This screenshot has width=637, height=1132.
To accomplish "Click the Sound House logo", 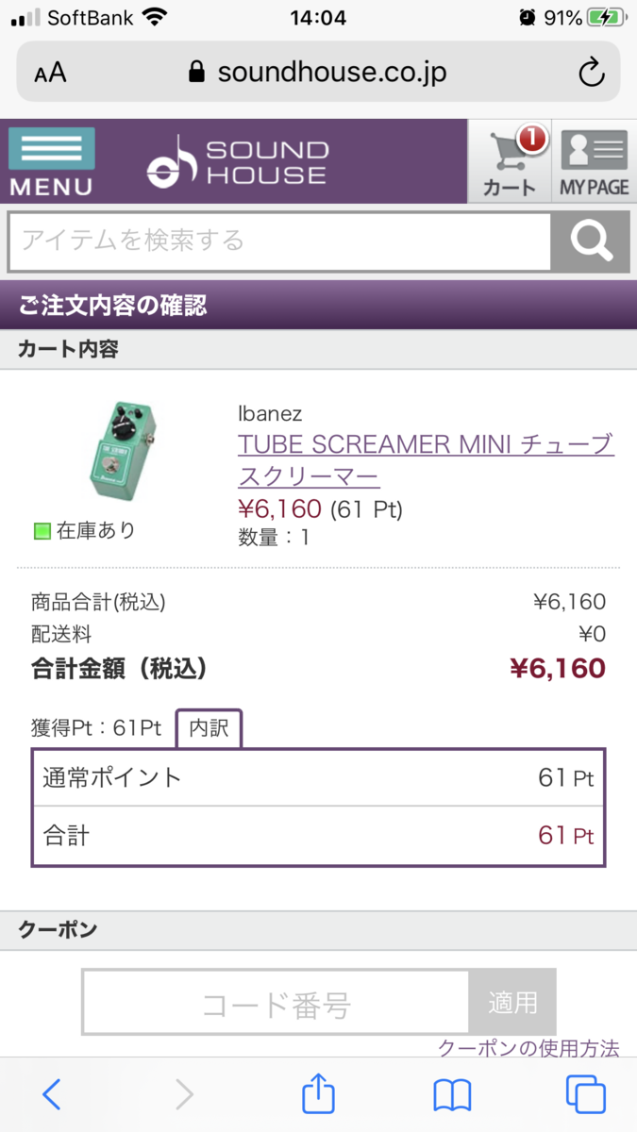I will point(237,161).
